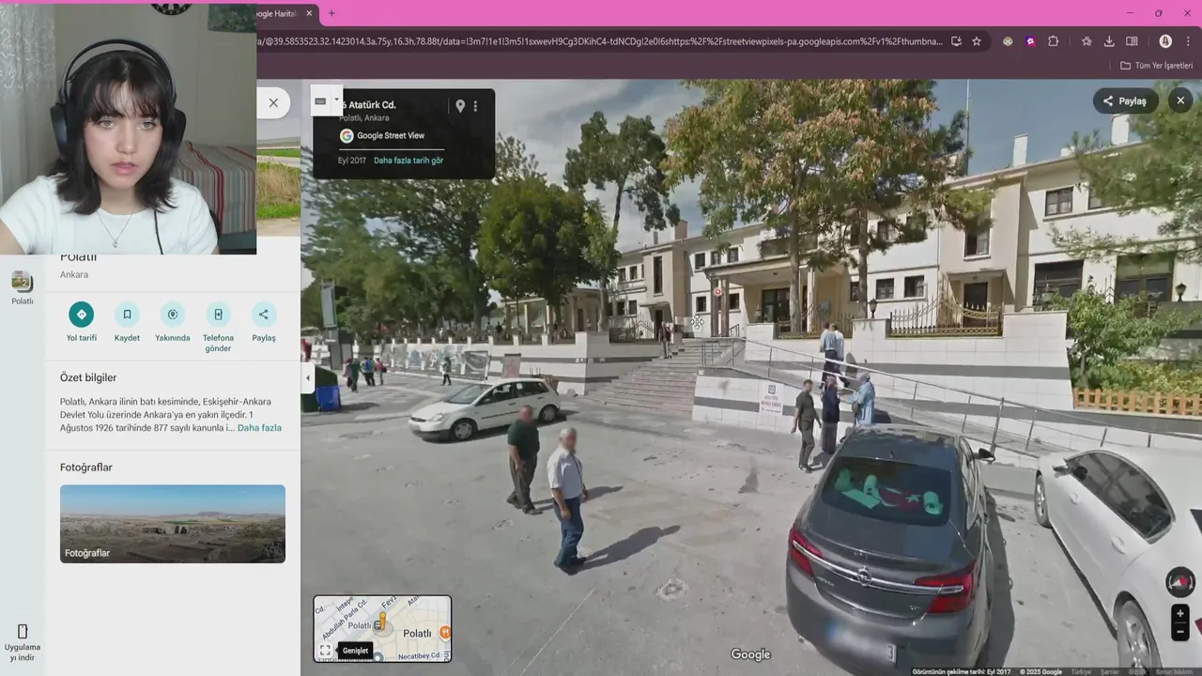This screenshot has height=676, width=1202.
Task: Click the Polatlı minimap thumbnail
Action: point(382,628)
